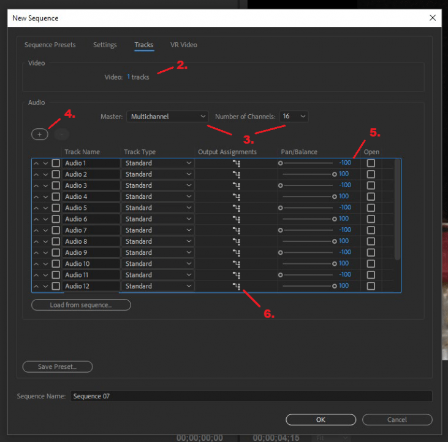The width and height of the screenshot is (448, 442).
Task: Select the Tracks tab
Action: click(144, 45)
